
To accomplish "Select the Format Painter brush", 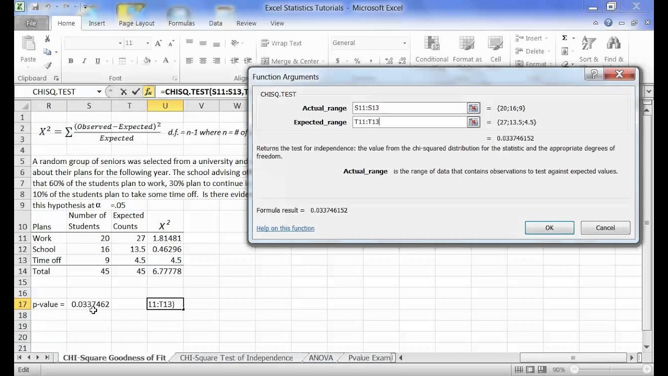I will pyautogui.click(x=47, y=65).
